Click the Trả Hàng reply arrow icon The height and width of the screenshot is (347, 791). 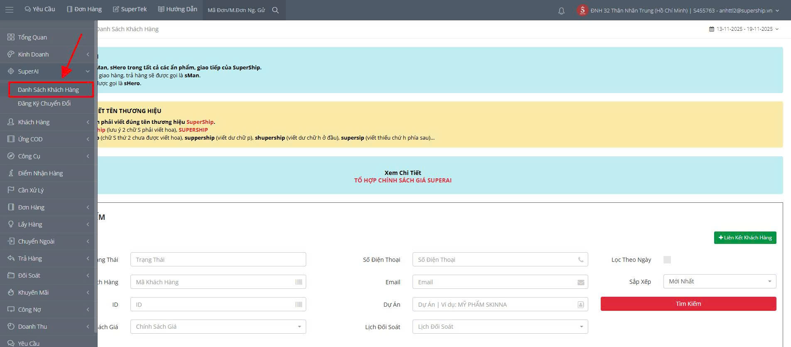point(11,258)
